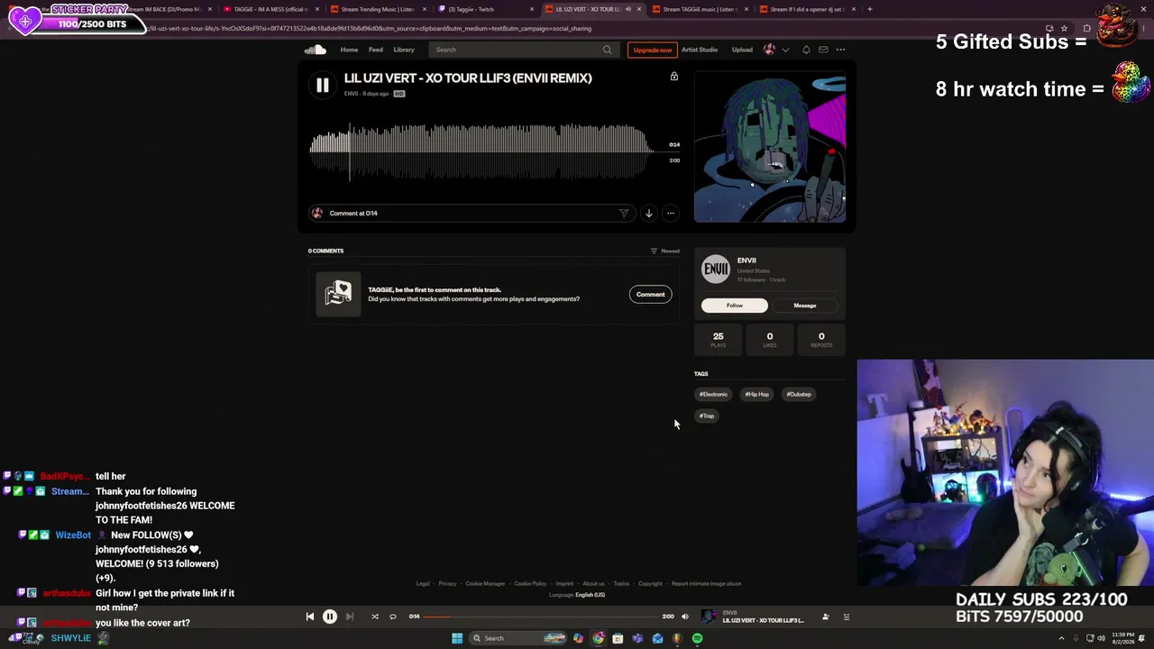
Task: Toggle shuffle in the bottom player
Action: pyautogui.click(x=375, y=617)
